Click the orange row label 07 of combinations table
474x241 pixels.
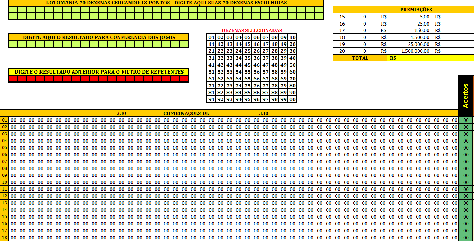click(x=5, y=162)
